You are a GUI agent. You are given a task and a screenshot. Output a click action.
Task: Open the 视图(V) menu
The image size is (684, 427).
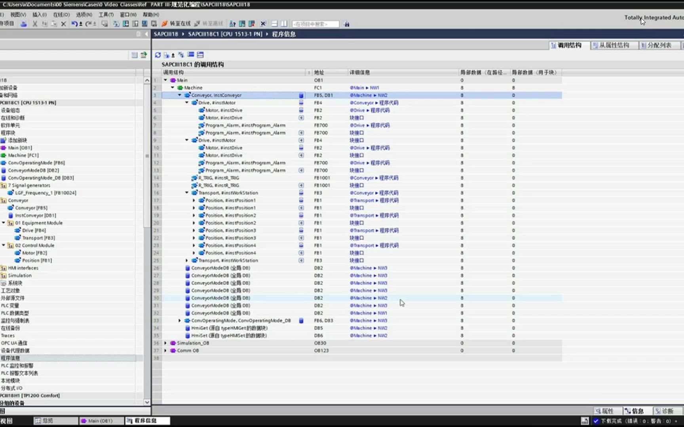click(18, 15)
